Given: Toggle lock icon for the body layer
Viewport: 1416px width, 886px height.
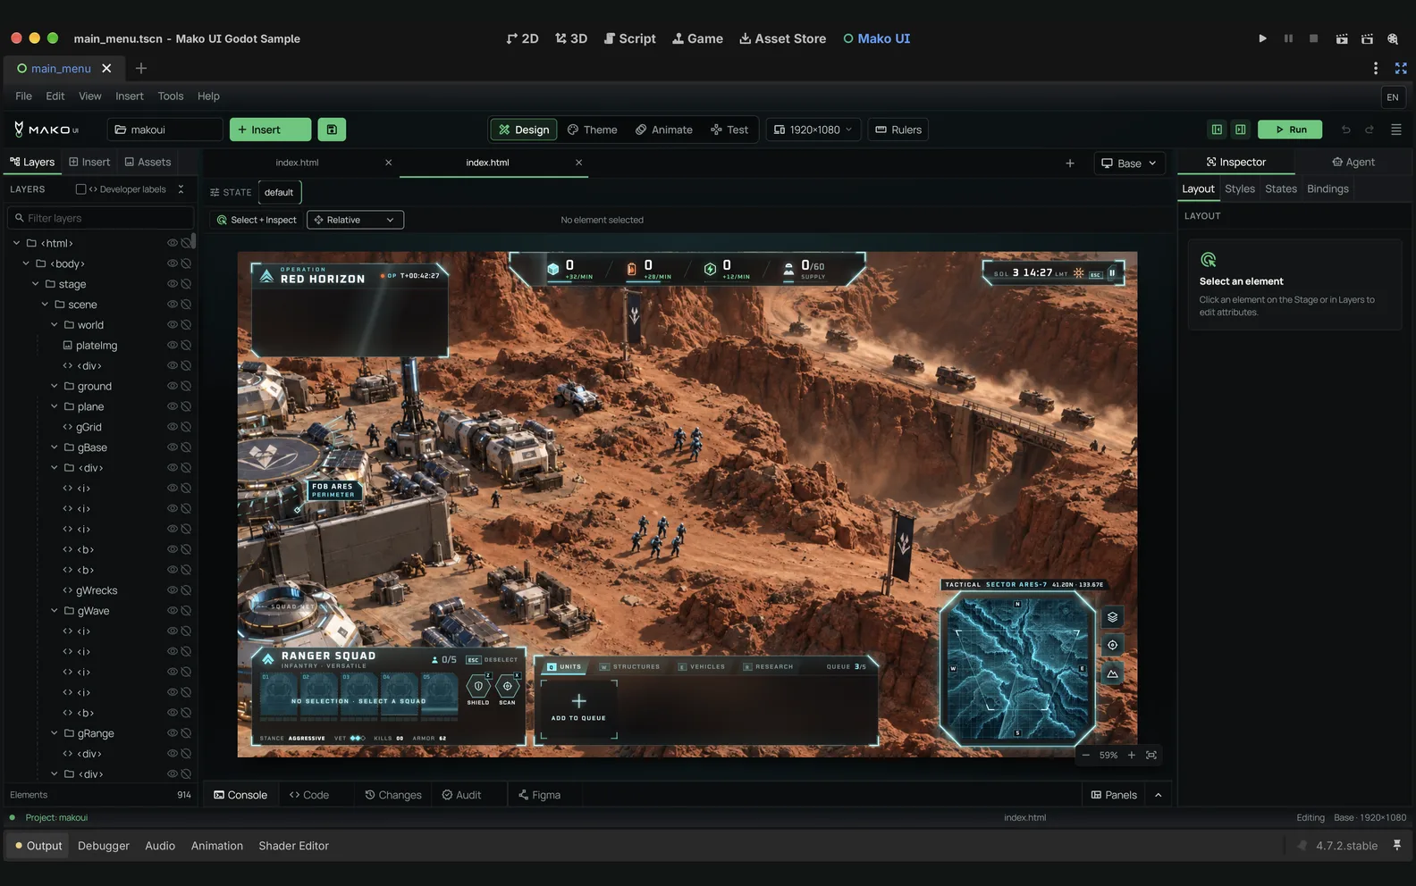Looking at the screenshot, I should [x=186, y=263].
